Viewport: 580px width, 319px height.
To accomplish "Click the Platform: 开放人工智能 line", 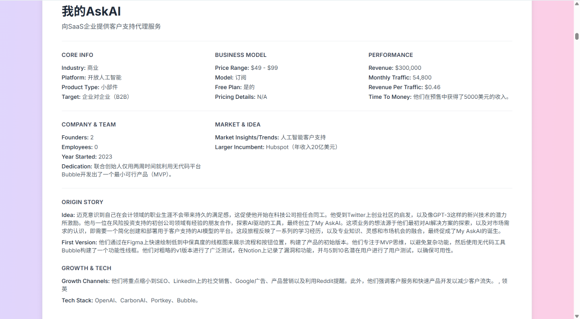I will [x=92, y=77].
